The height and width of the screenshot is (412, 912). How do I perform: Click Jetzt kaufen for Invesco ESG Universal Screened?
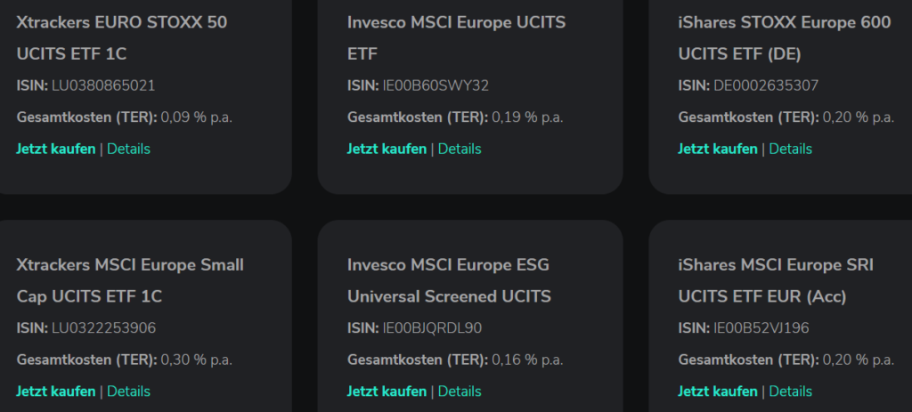(387, 391)
